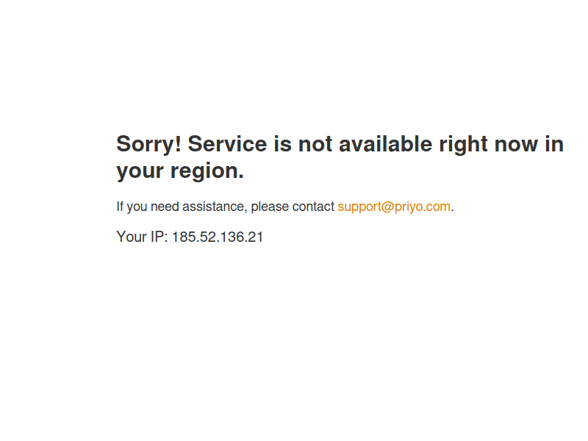Viewport: 588px width, 441px height.
Task: Click the word 'please' in the paragraph
Action: pos(270,207)
